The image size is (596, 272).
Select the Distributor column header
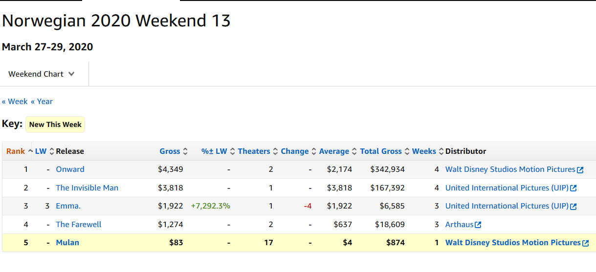pos(466,151)
